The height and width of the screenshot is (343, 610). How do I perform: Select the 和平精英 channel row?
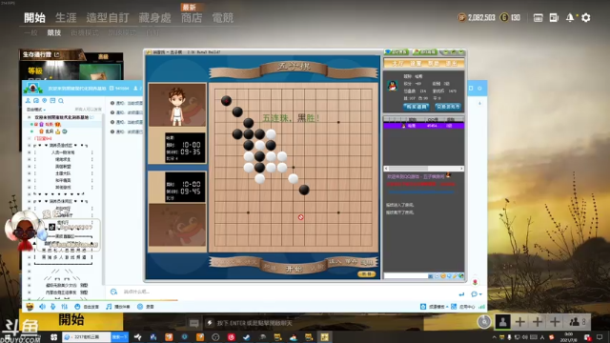(x=63, y=180)
